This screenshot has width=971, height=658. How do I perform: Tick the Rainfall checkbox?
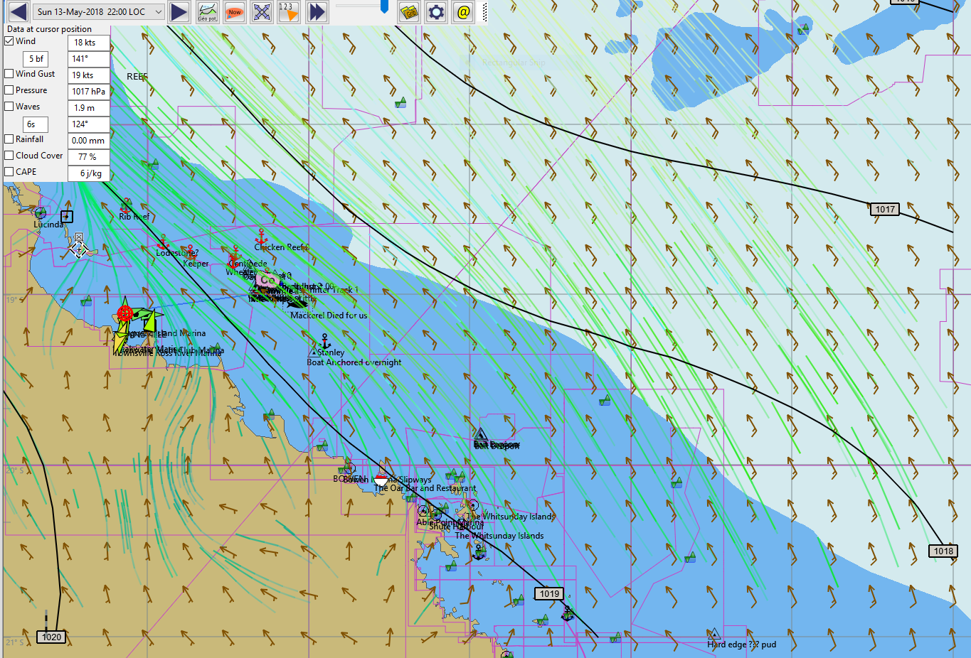tap(9, 139)
